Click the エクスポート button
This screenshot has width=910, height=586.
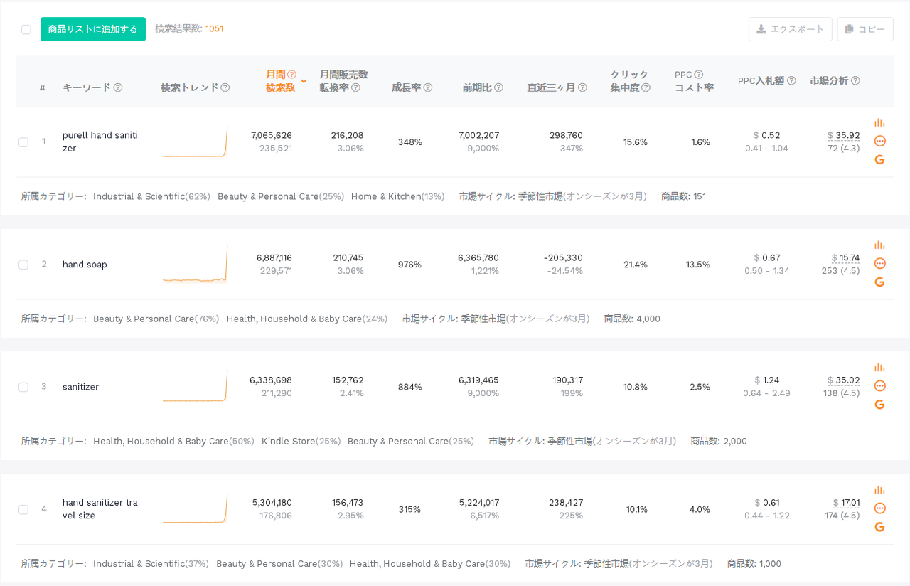pos(790,29)
